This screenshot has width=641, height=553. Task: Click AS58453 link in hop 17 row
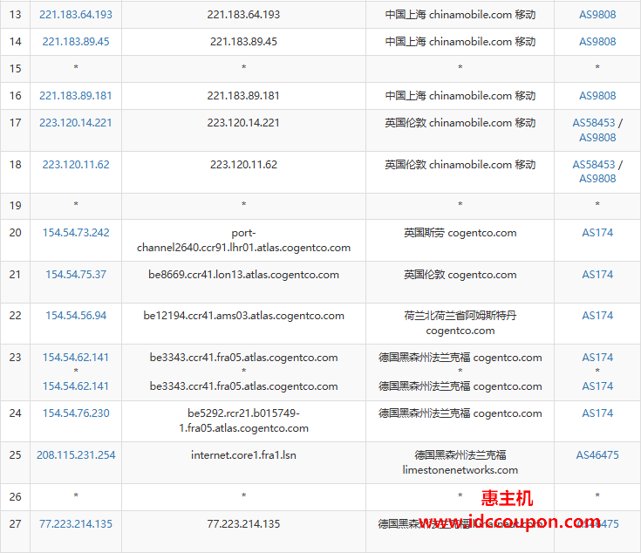pos(594,123)
